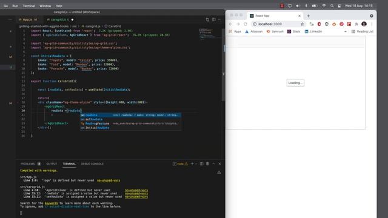388x218 pixels.
Task: Open Spotlight search in the menu bar
Action: click(x=332, y=5)
